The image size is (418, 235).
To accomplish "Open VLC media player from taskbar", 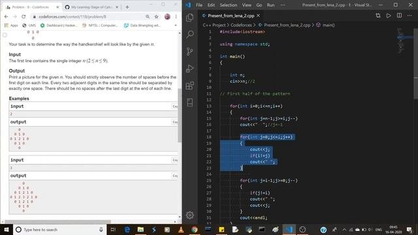I will point(181,229).
